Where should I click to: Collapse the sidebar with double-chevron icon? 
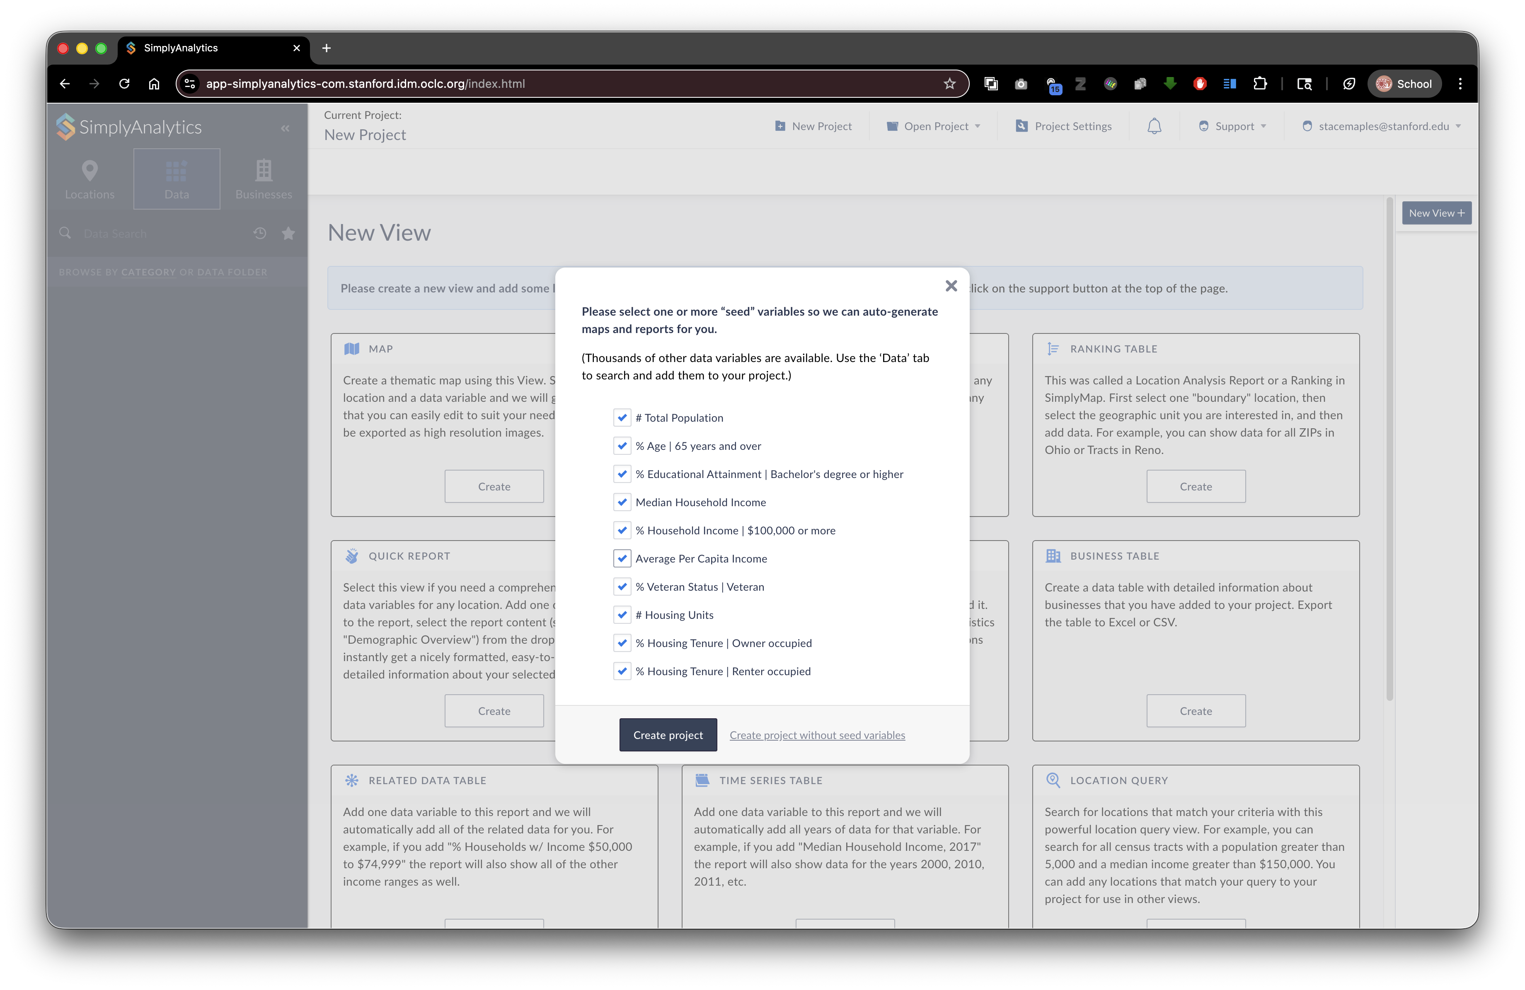coord(285,128)
